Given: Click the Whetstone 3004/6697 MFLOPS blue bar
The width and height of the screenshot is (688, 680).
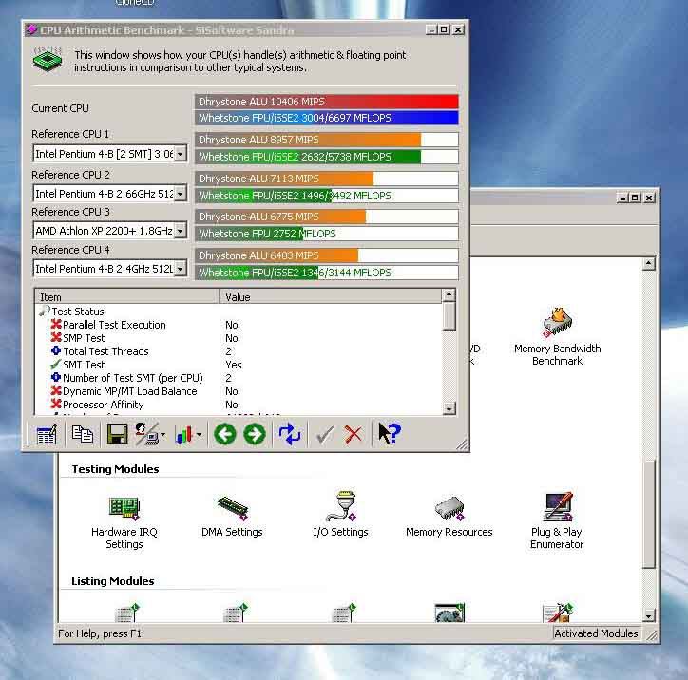Looking at the screenshot, I should point(327,118).
